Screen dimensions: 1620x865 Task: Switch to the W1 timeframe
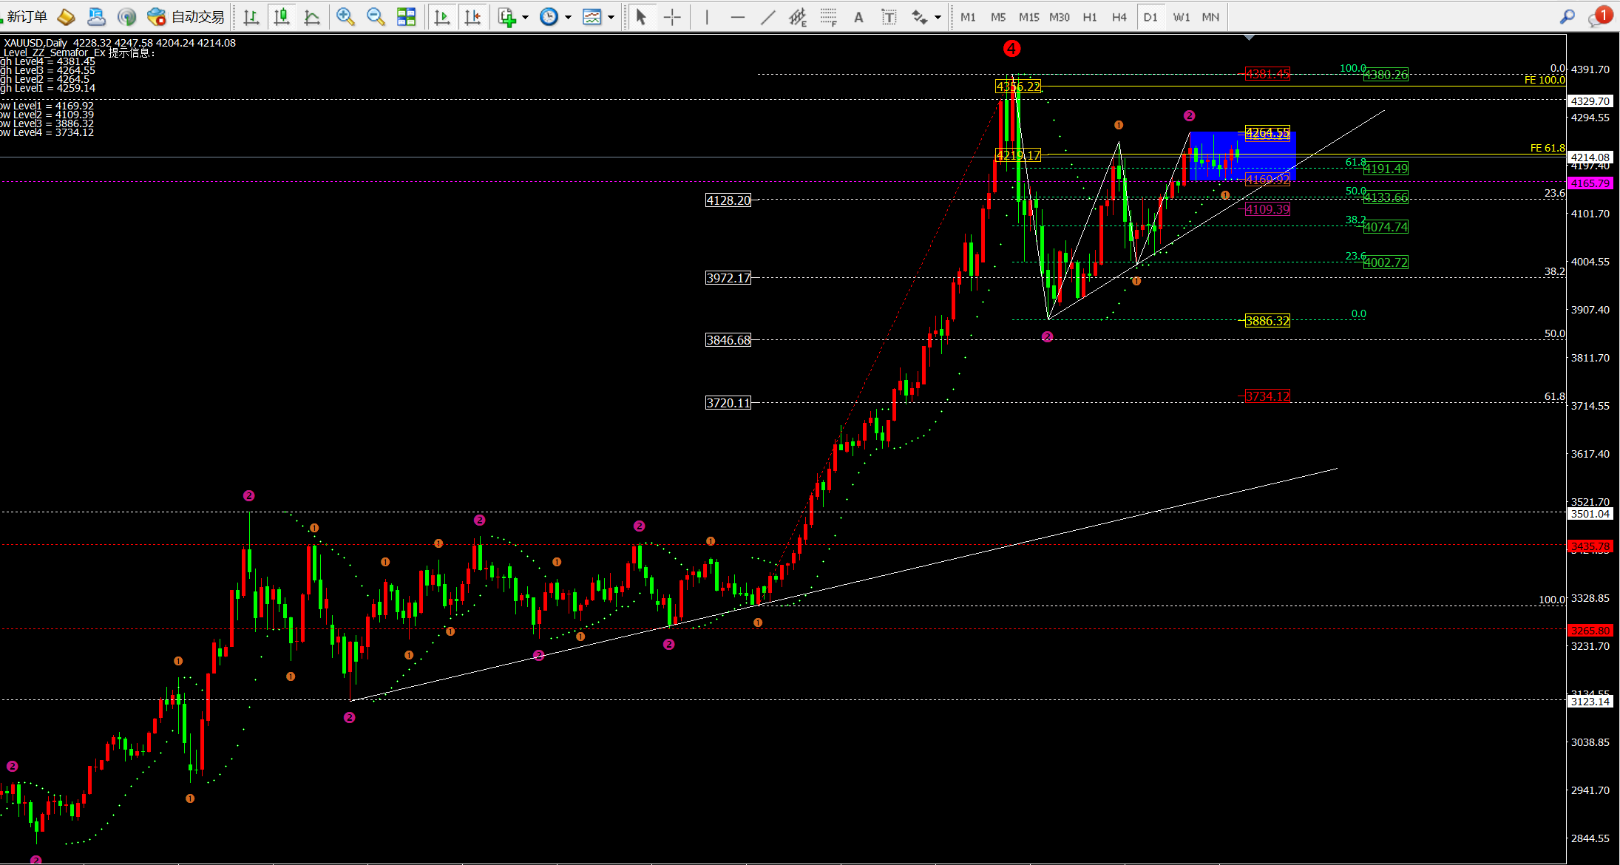[x=1181, y=16]
